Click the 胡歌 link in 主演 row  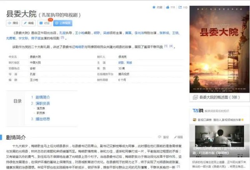(x=121, y=63)
